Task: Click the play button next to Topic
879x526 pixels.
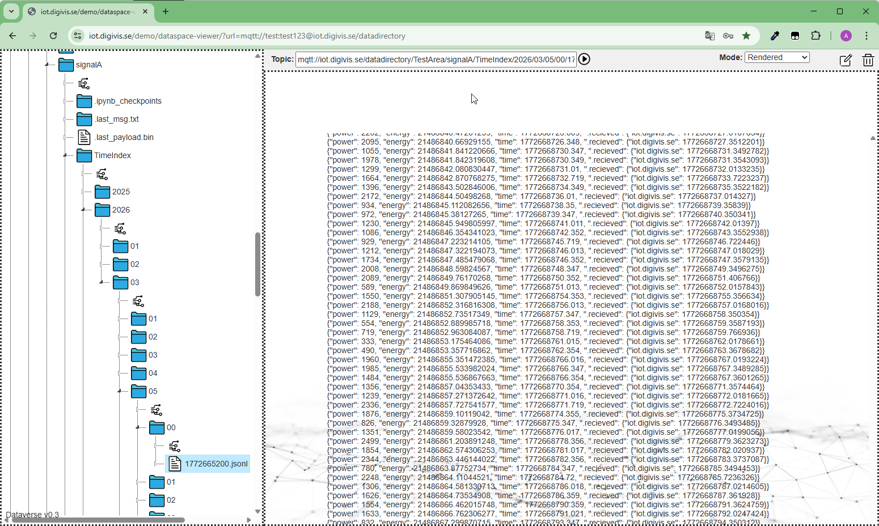Action: click(584, 59)
